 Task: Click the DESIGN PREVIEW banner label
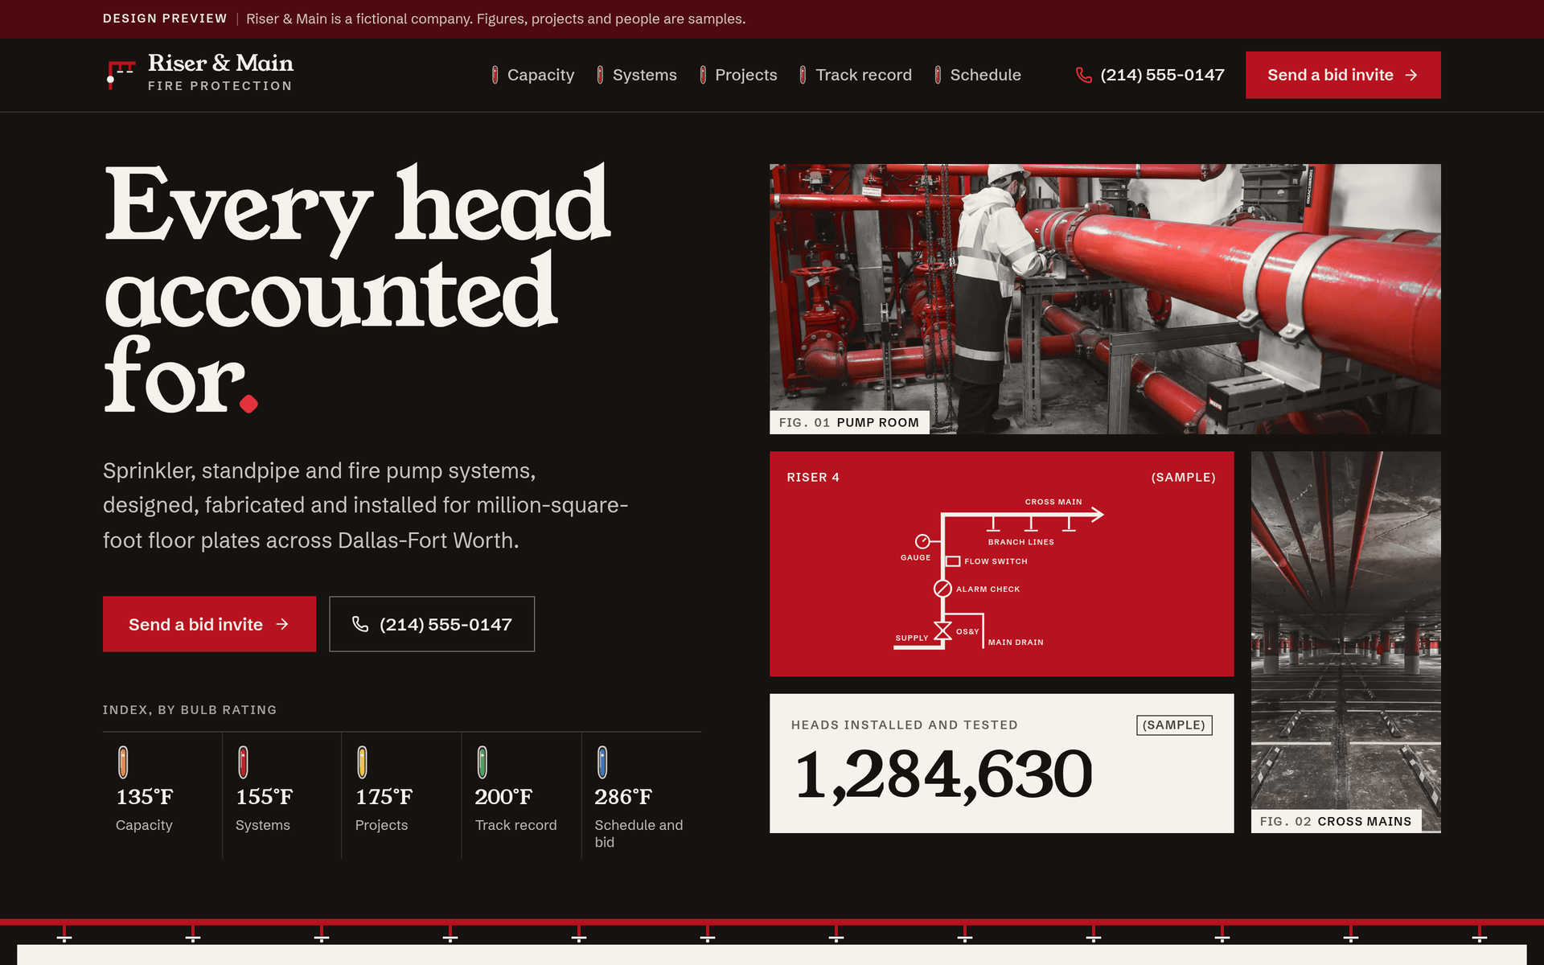click(165, 18)
